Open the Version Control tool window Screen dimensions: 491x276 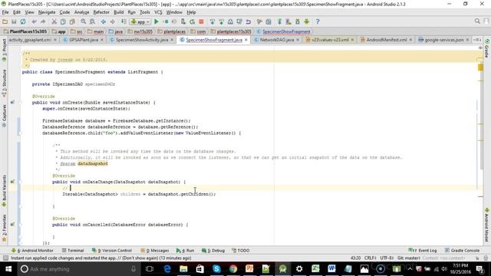112,251
